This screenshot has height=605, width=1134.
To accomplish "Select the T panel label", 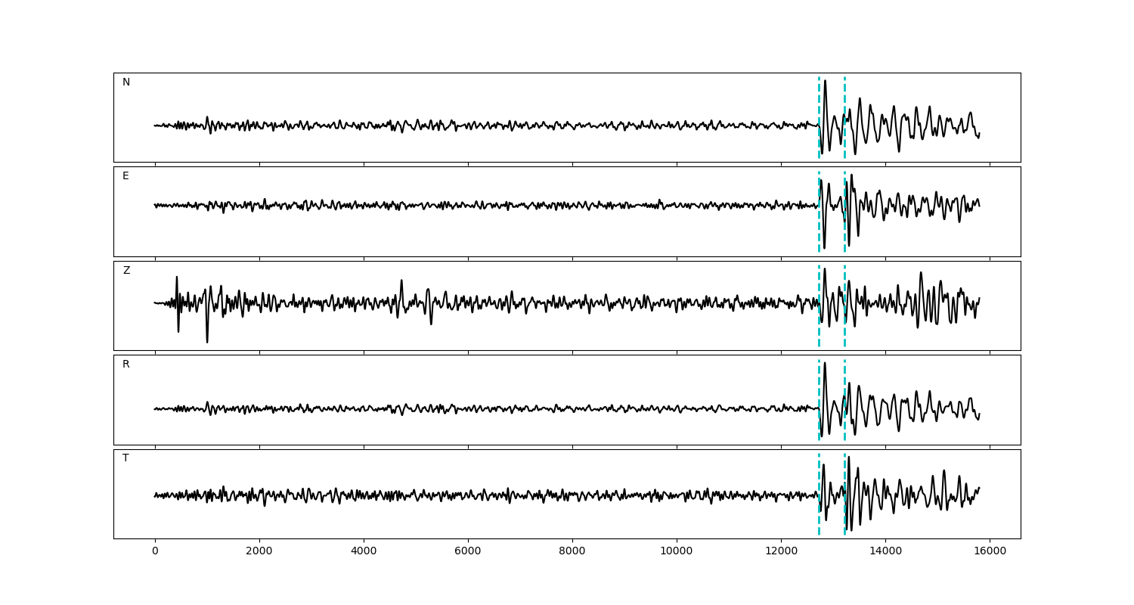I will tap(125, 458).
